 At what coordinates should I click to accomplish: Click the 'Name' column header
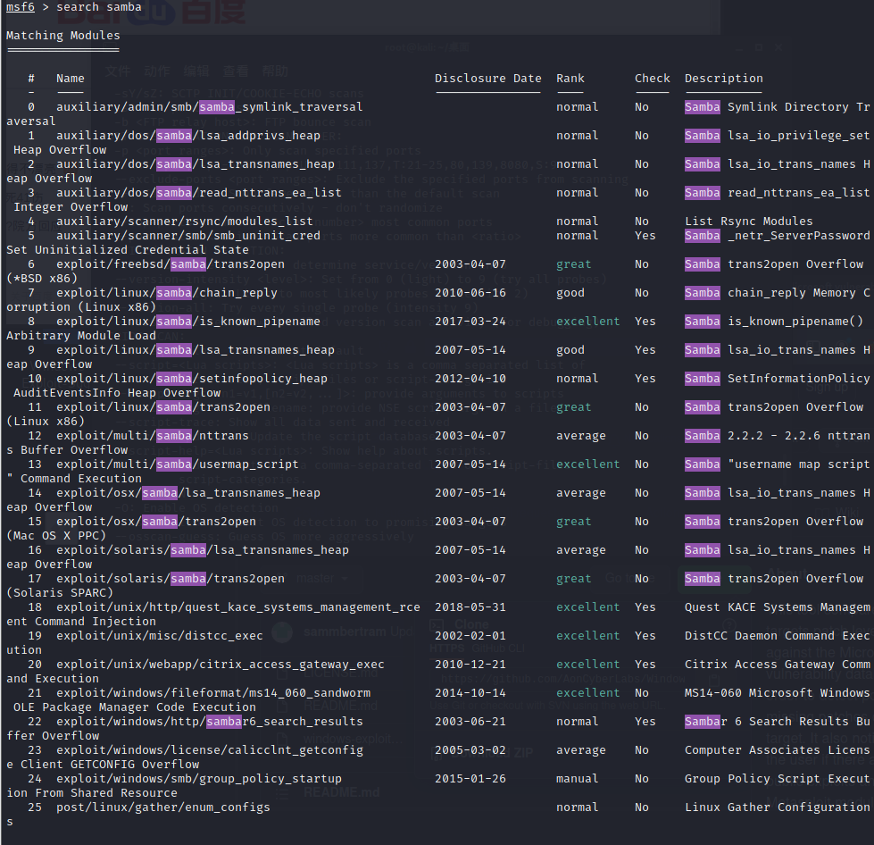point(71,79)
